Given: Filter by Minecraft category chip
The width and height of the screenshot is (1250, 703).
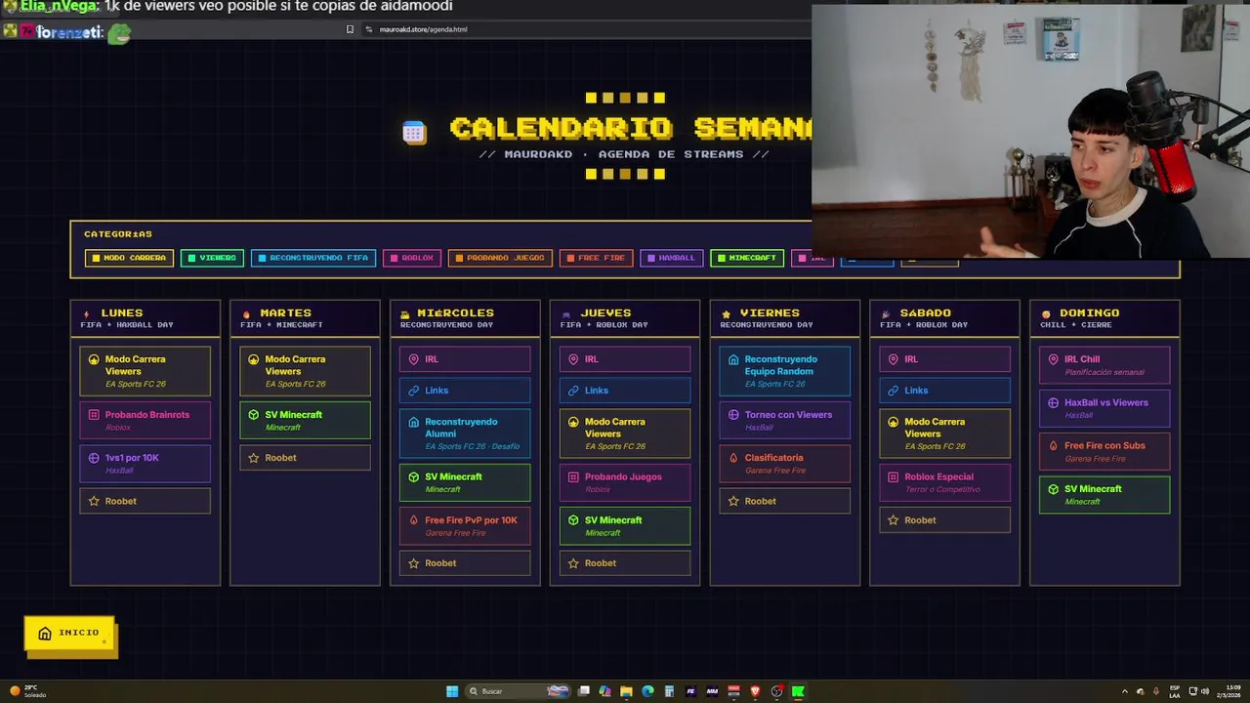Looking at the screenshot, I should click(747, 258).
